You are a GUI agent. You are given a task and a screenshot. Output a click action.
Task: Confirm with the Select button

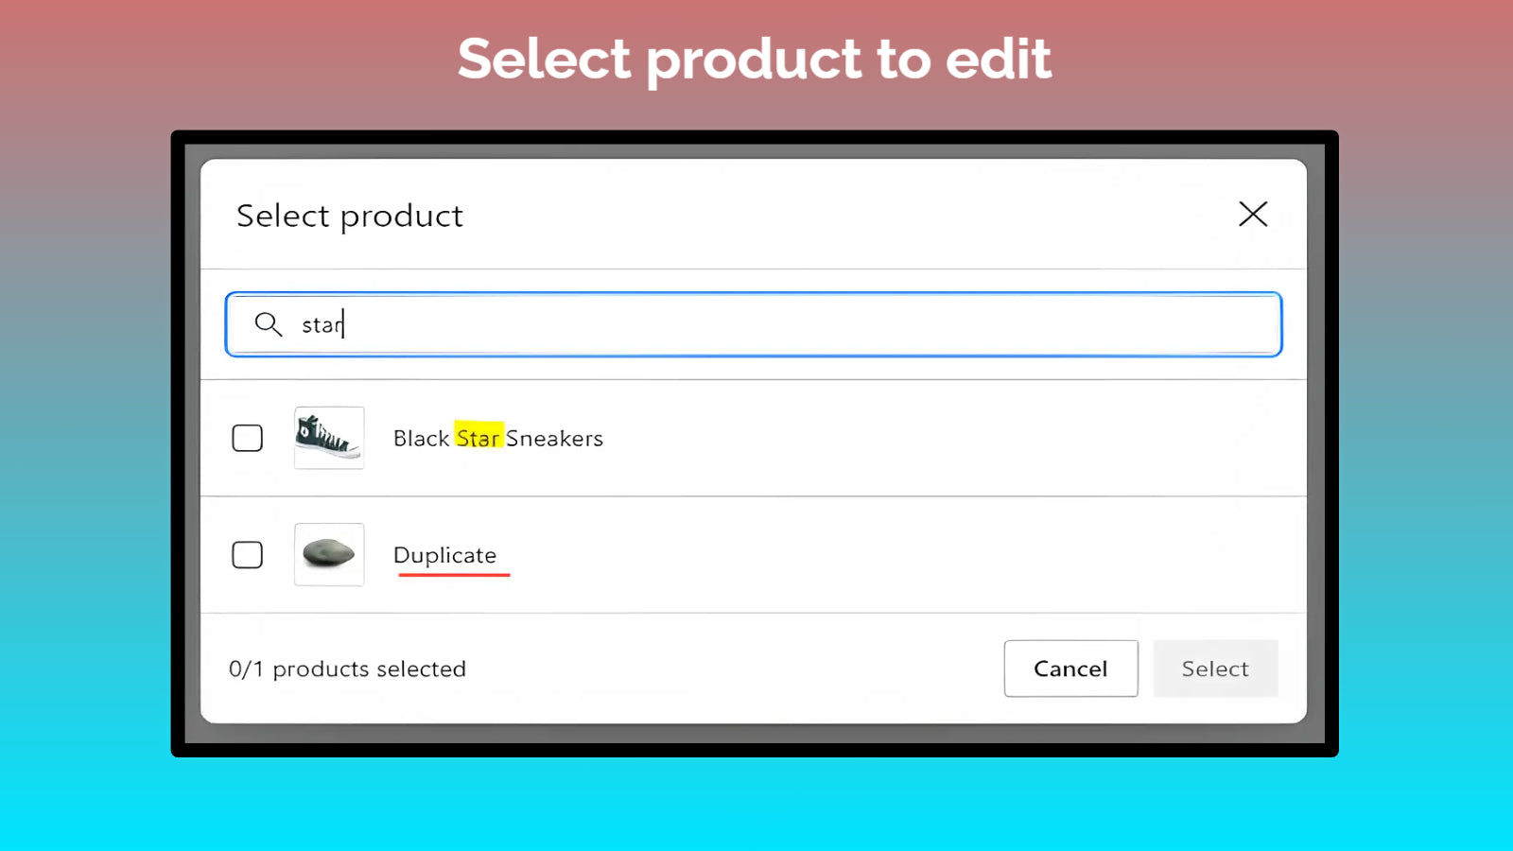pos(1215,669)
